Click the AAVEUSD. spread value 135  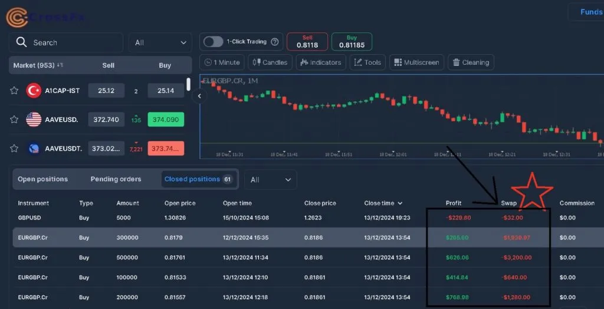tap(136, 119)
